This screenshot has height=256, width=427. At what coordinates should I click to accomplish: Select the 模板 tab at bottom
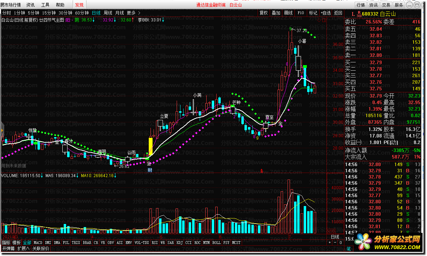coord(17,243)
